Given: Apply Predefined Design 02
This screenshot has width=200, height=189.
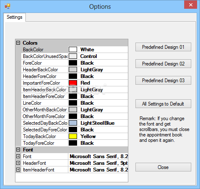Looking at the screenshot, I should [x=163, y=64].
